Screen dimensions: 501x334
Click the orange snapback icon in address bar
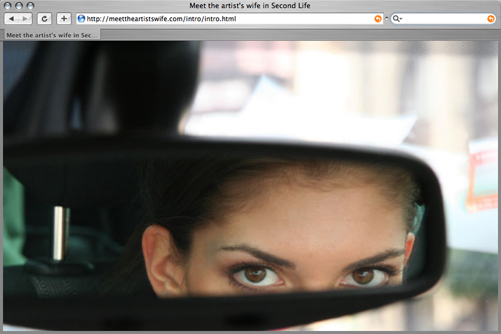click(378, 19)
